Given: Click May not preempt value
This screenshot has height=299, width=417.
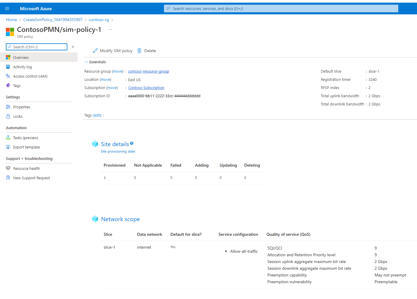Looking at the screenshot, I should pos(390,275).
